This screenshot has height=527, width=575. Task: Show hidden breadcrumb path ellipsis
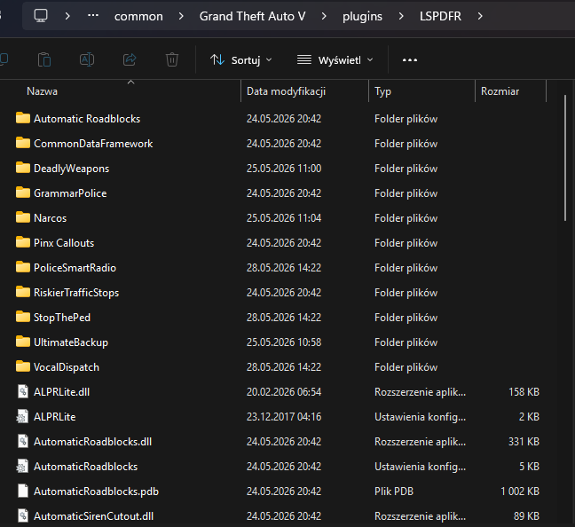93,16
